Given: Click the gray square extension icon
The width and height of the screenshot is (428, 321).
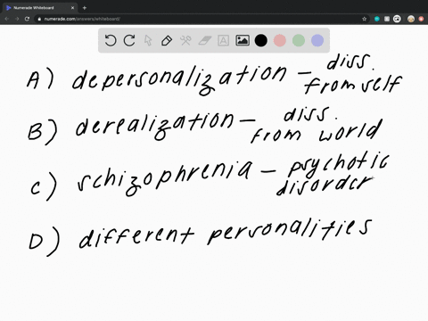Looking at the screenshot, I should (387, 19).
